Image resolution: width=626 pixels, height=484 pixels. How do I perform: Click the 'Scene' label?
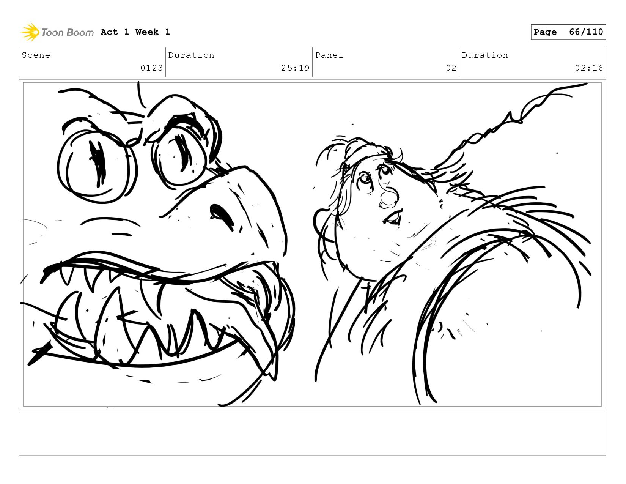36,55
